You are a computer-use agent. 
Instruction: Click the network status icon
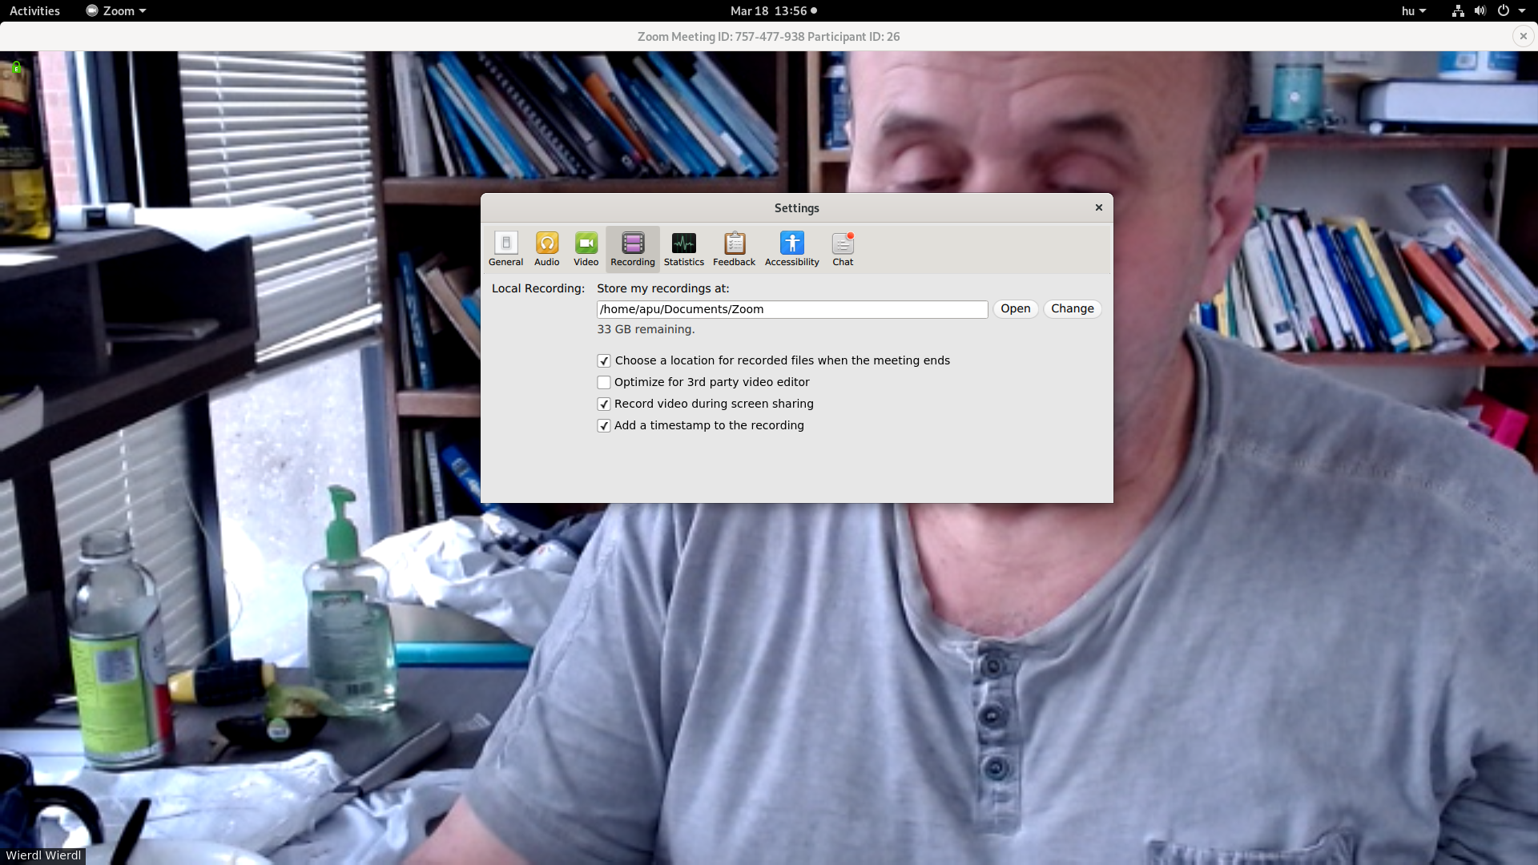[1458, 11]
